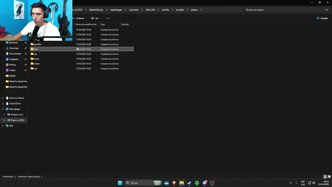Open taskbar clock showing 16:43
The width and height of the screenshot is (332, 187).
323,183
